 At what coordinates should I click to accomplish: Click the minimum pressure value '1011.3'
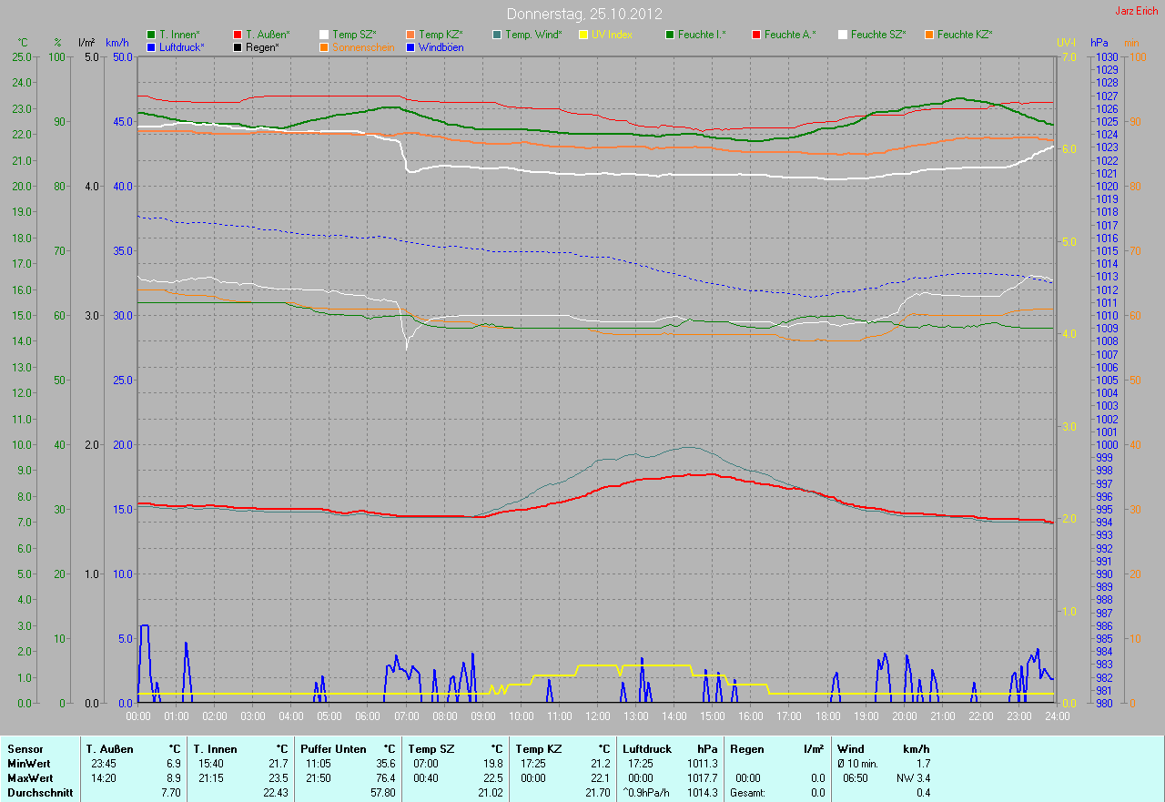click(x=702, y=764)
